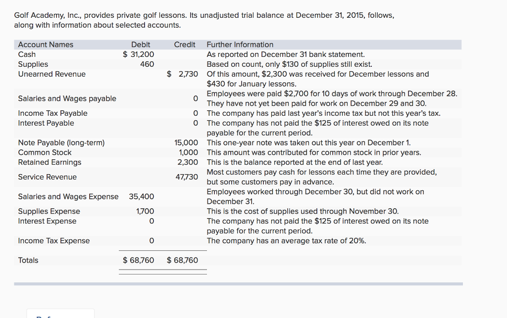507x318 pixels.
Task: Select the Salaries and Wages Expense row
Action: (68, 196)
